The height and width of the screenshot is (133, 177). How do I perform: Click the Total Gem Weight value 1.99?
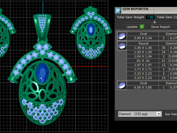[150, 17]
